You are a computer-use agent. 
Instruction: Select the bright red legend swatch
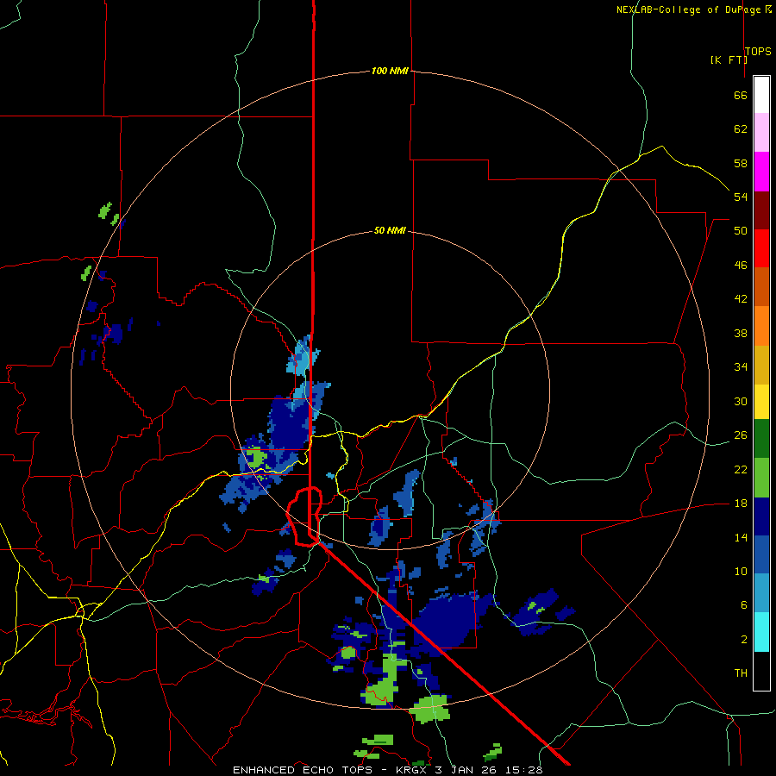(x=761, y=248)
